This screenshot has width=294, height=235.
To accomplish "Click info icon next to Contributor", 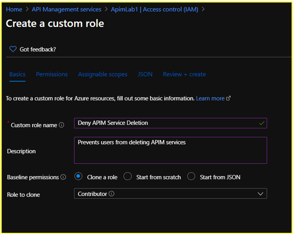I will (111, 194).
